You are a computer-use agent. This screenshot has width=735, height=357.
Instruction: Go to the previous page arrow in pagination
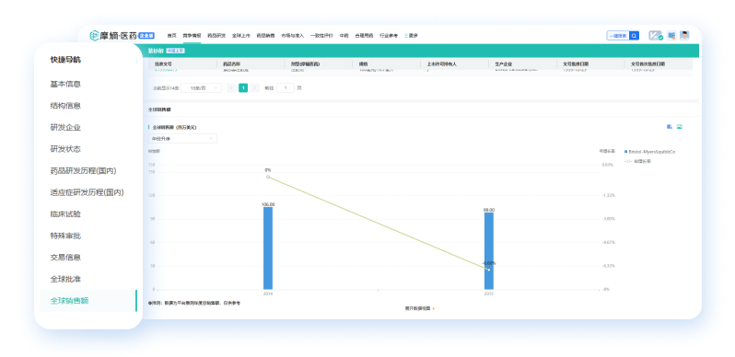231,87
